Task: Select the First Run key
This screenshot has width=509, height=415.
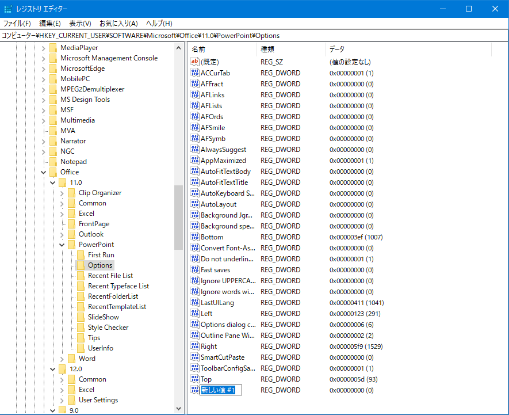Action: [x=101, y=255]
